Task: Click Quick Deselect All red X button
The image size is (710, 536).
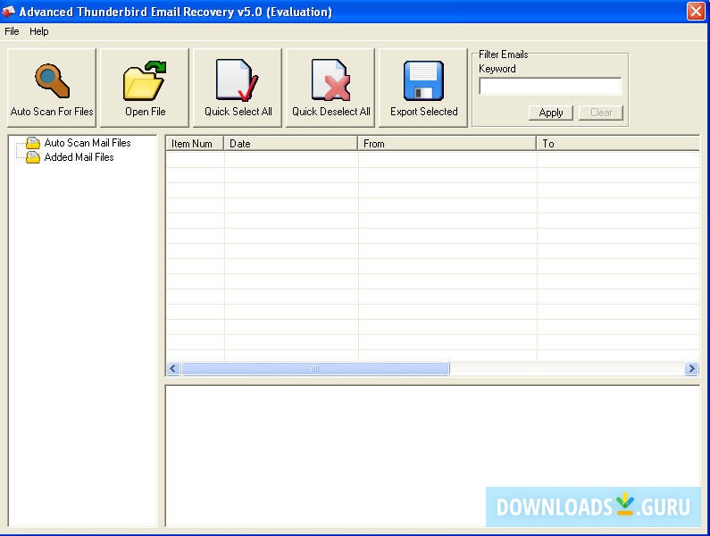Action: coord(330,88)
